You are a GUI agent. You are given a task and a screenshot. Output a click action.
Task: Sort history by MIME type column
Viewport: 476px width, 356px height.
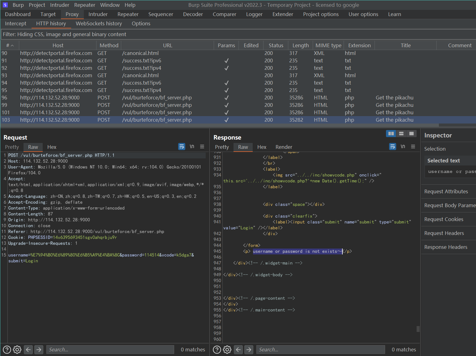pos(328,45)
